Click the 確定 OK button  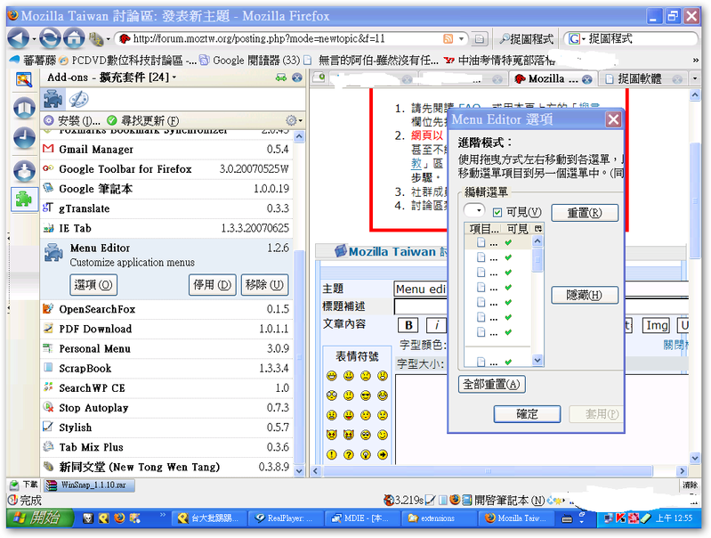pyautogui.click(x=527, y=414)
